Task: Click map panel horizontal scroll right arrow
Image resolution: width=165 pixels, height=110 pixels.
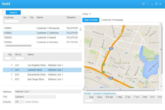Action: 158,90
